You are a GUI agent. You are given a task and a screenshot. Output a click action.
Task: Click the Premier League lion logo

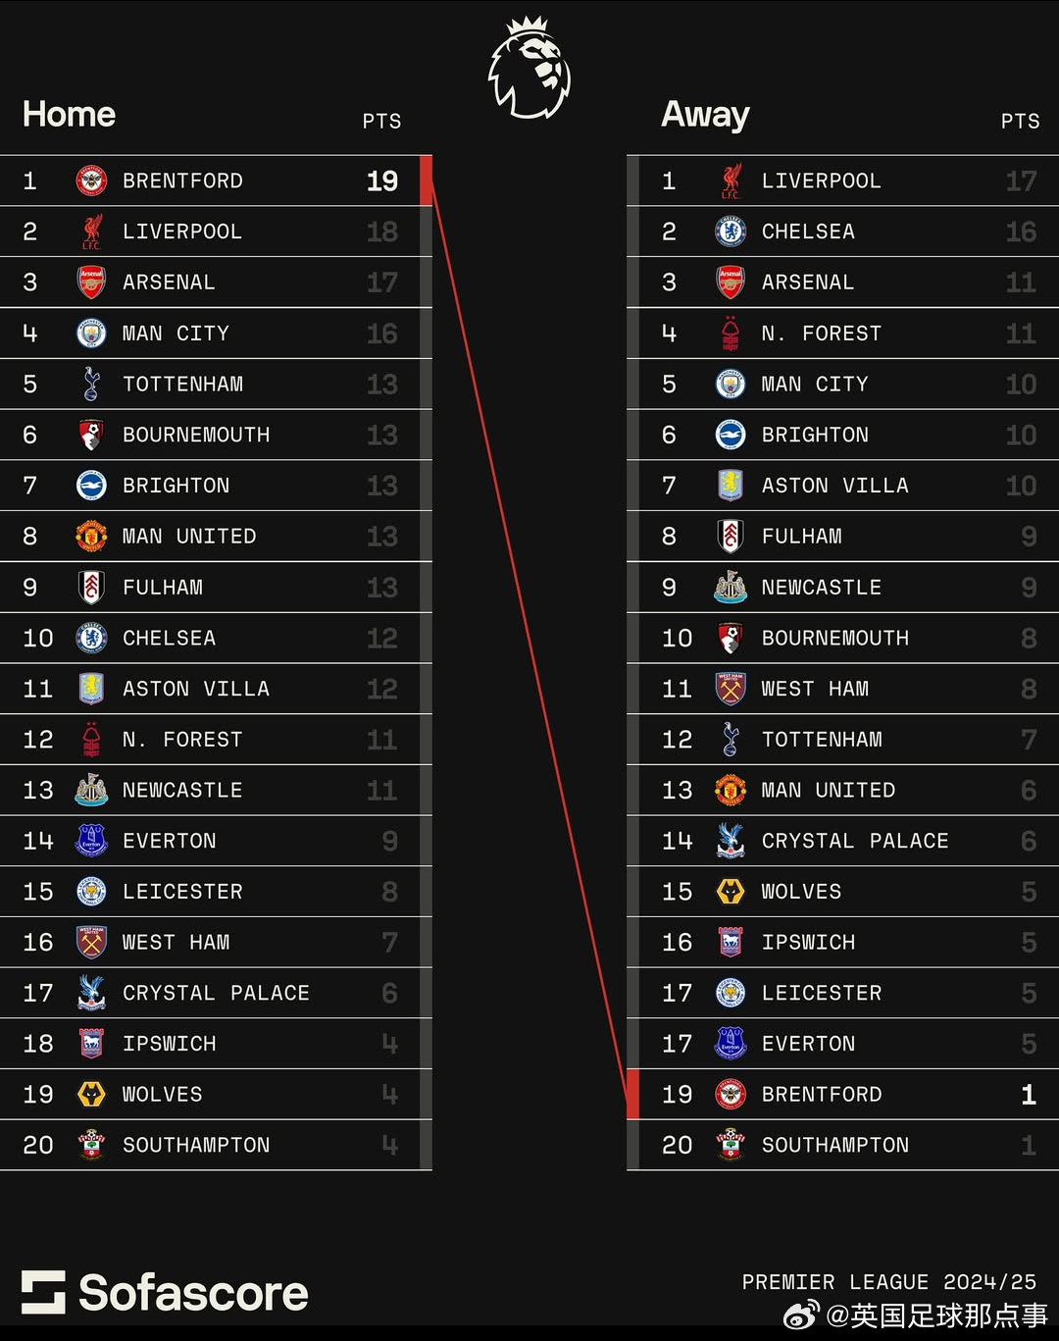click(x=529, y=68)
